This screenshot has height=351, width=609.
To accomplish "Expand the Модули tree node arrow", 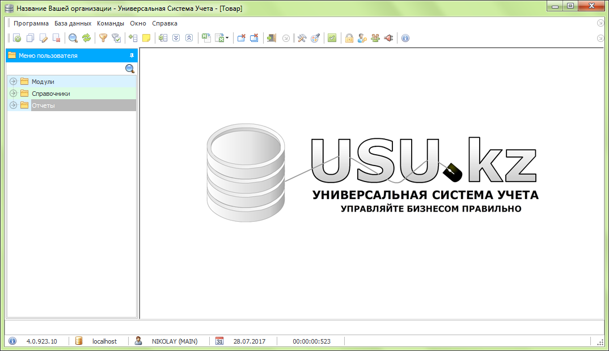I will (x=13, y=82).
